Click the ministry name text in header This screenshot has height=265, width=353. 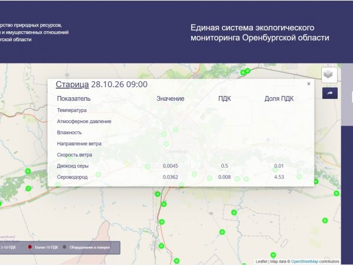(34, 32)
